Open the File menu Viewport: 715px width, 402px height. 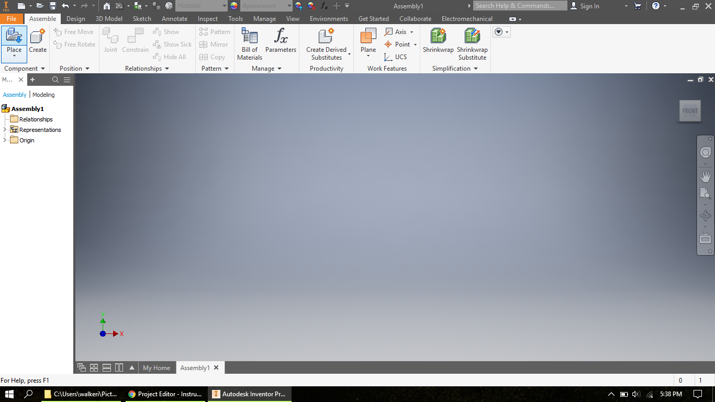(11, 18)
